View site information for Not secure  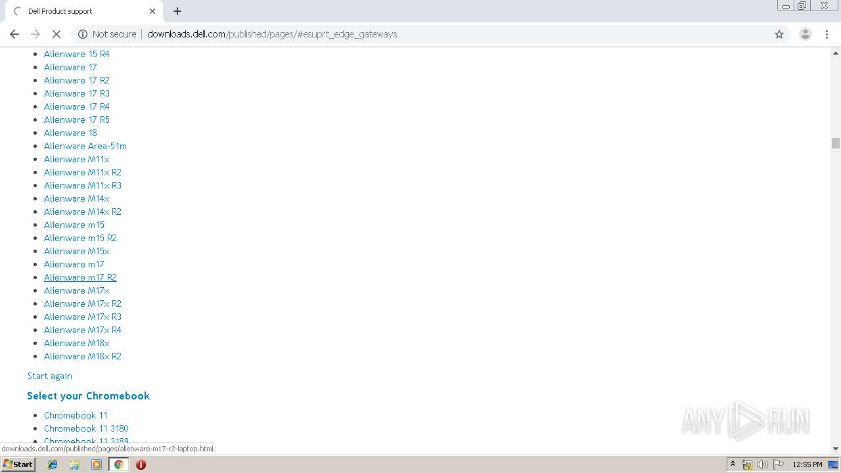[x=108, y=34]
